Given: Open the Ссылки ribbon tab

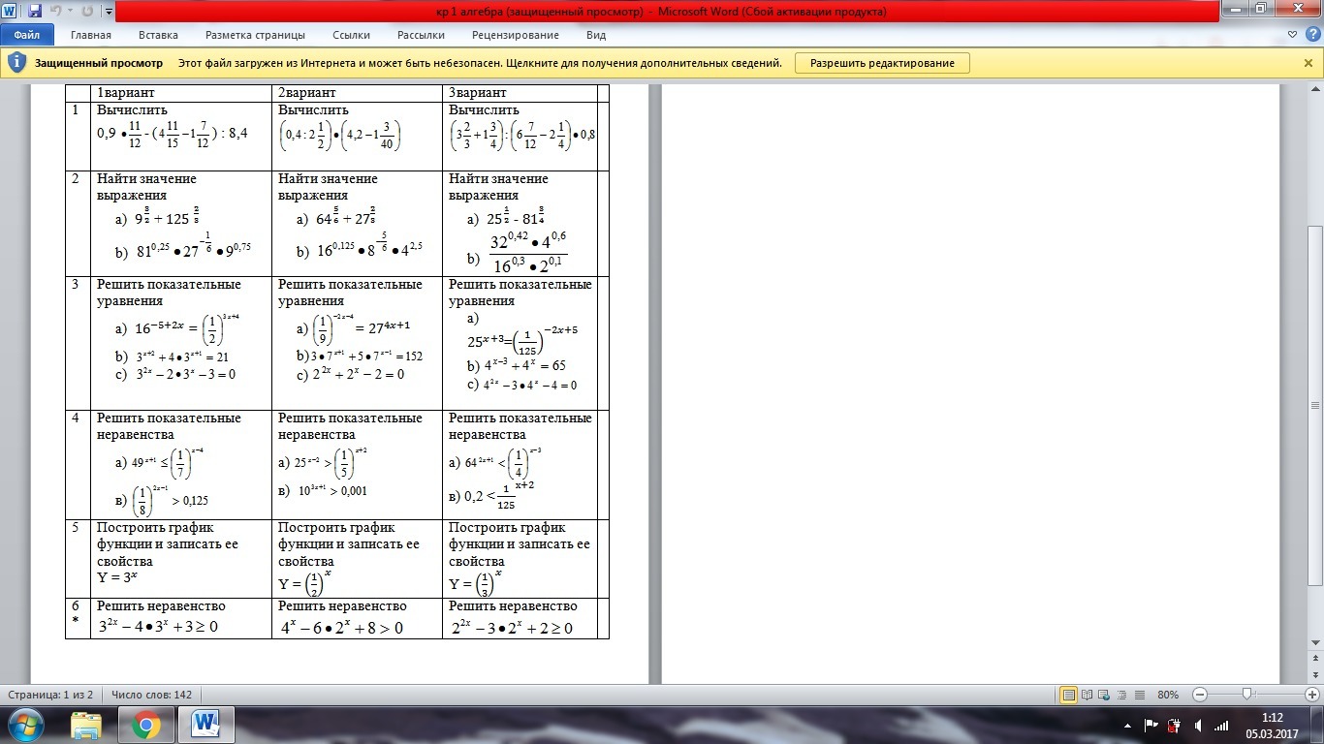Looking at the screenshot, I should point(351,35).
